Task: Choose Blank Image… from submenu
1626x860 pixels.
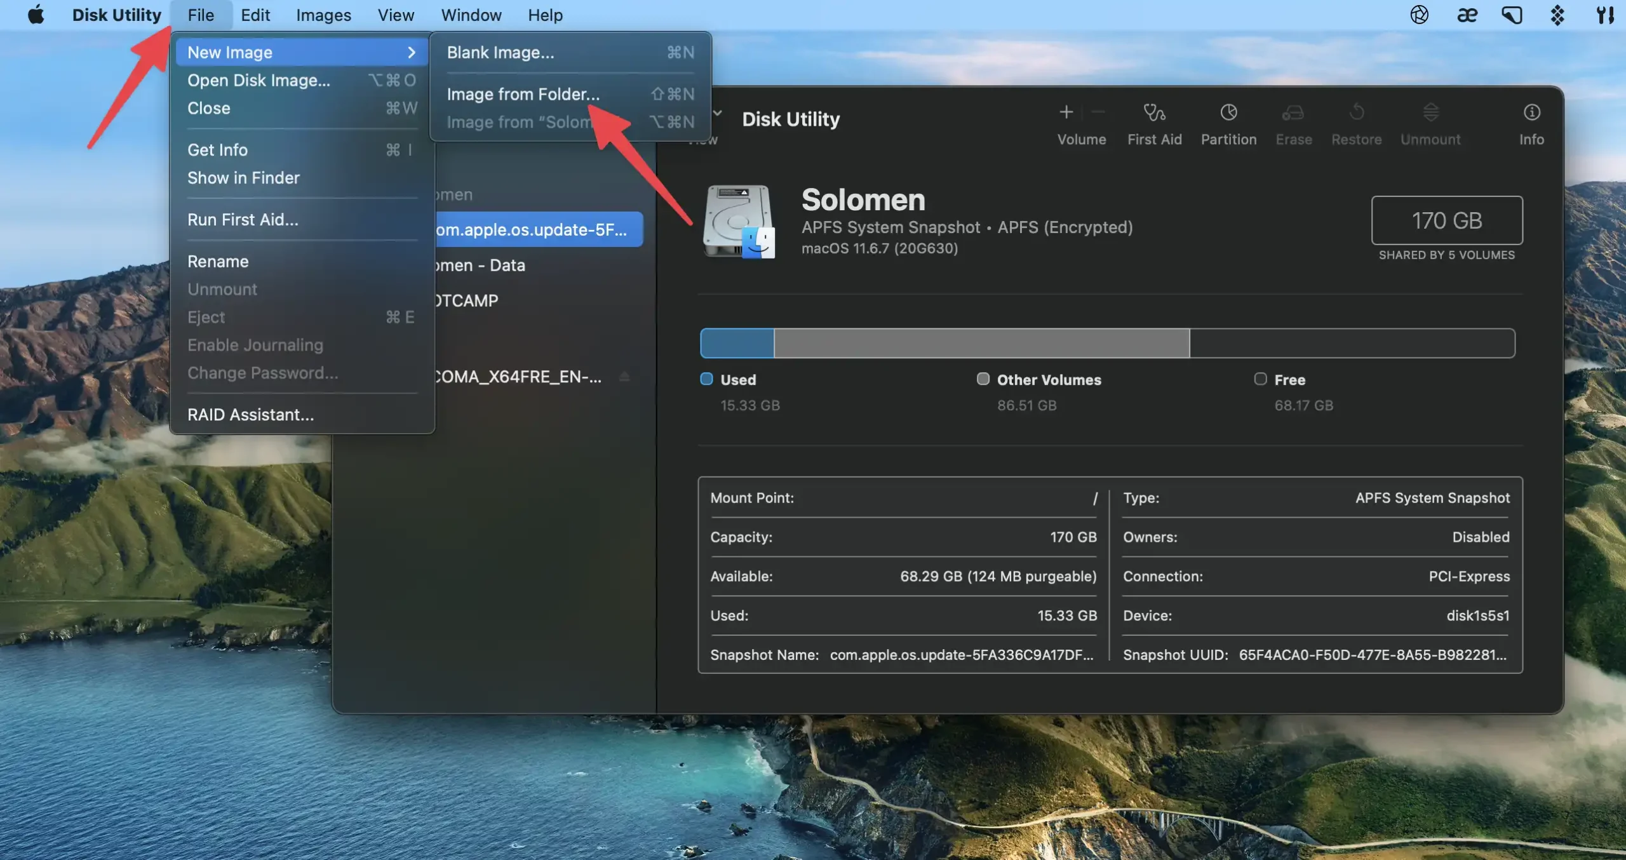Action: 570,52
